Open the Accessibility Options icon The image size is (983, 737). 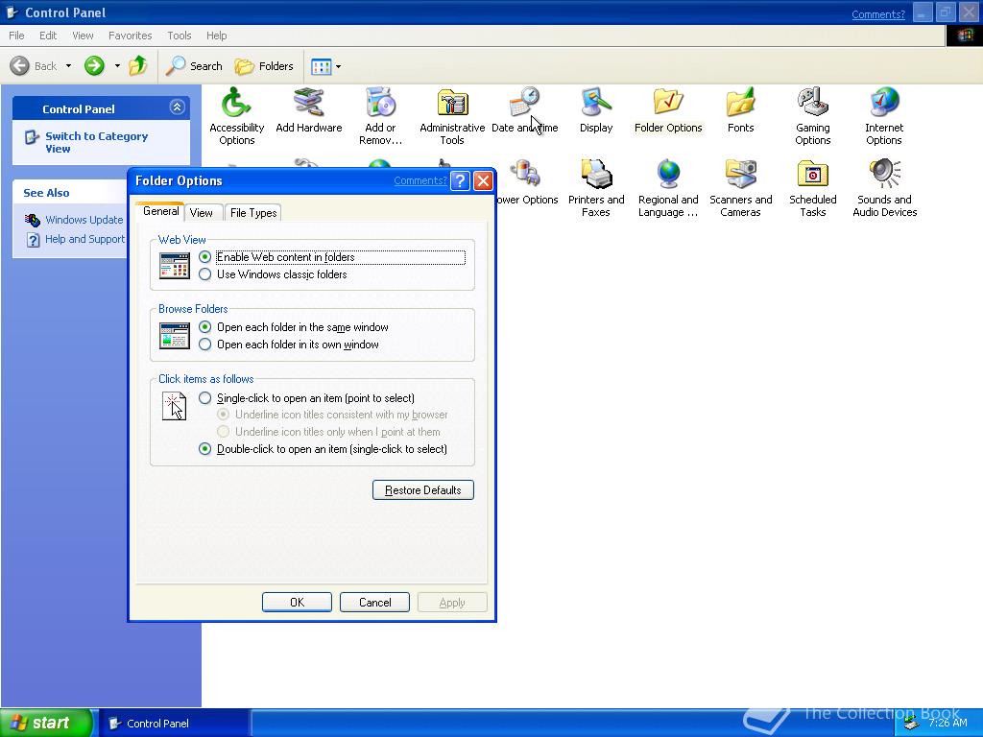tap(236, 116)
